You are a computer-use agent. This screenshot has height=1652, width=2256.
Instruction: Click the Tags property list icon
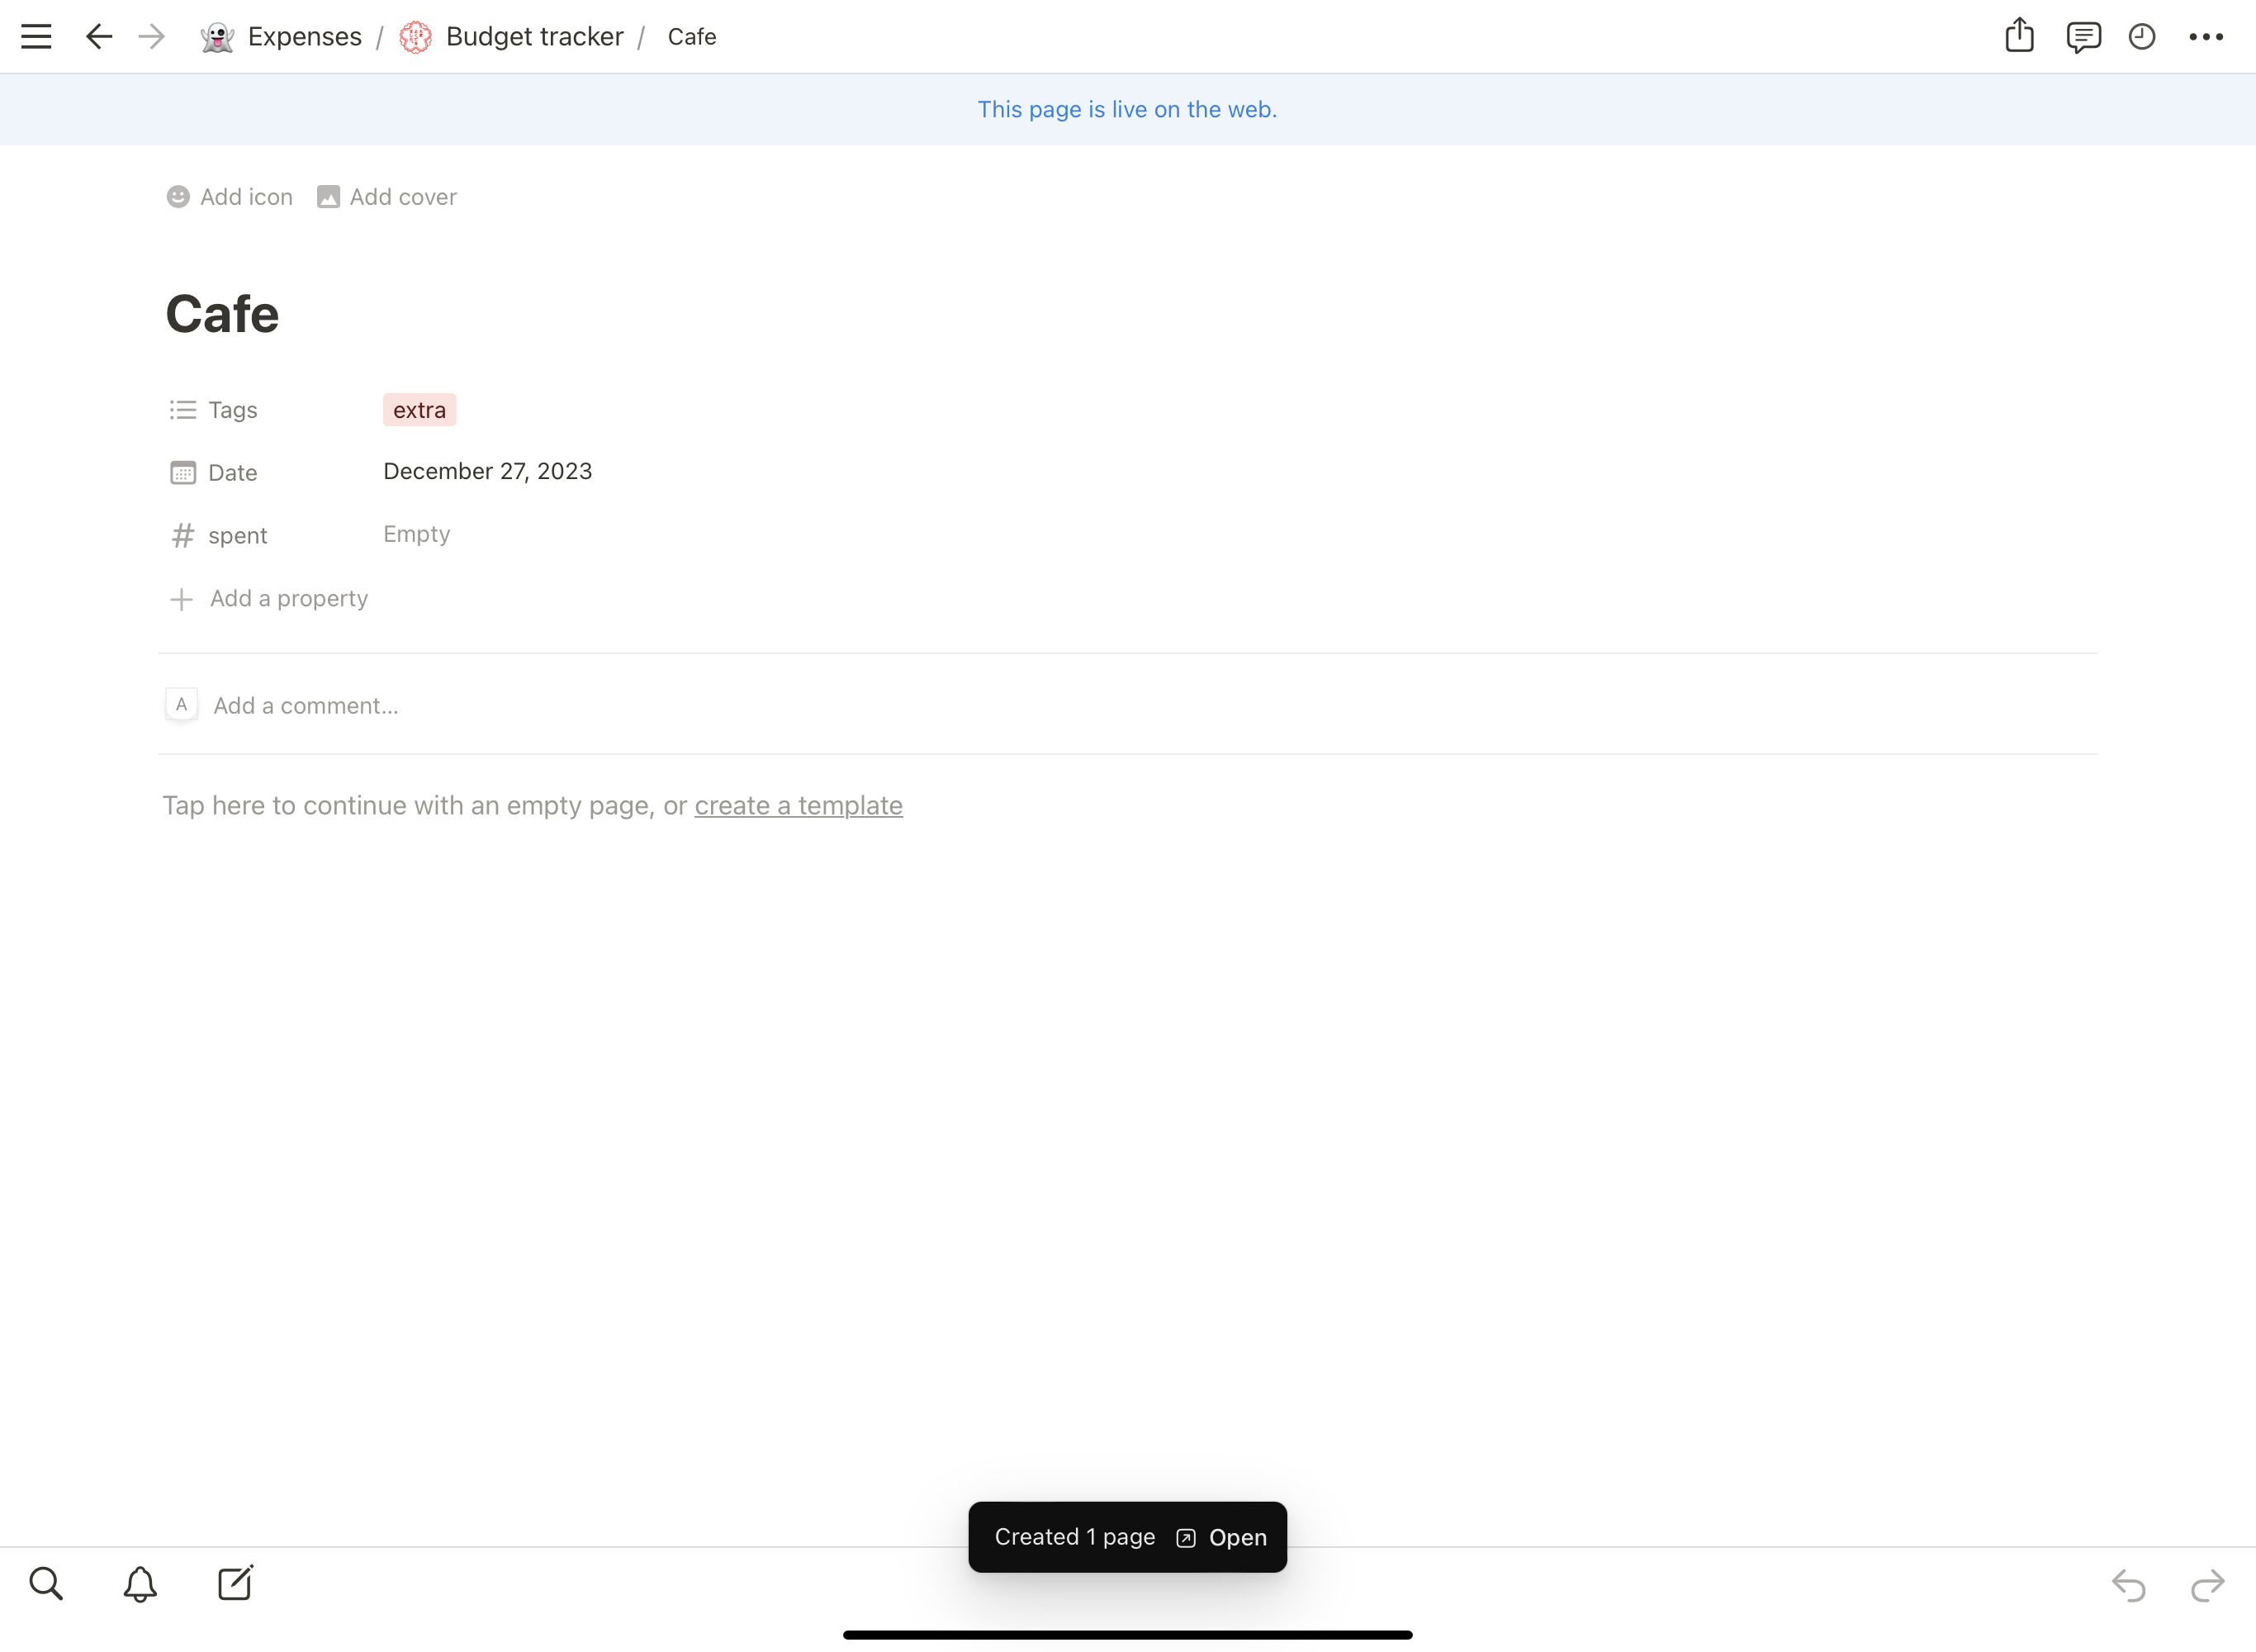(183, 410)
